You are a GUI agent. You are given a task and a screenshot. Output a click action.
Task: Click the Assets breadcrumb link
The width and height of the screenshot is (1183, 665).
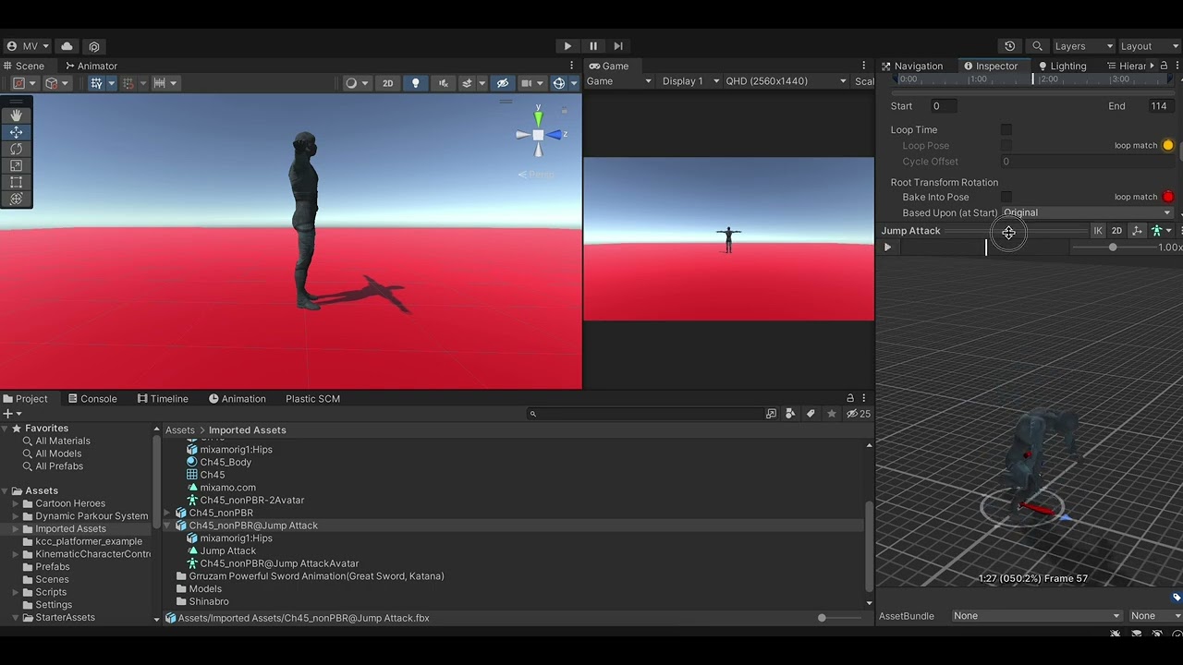coord(180,430)
